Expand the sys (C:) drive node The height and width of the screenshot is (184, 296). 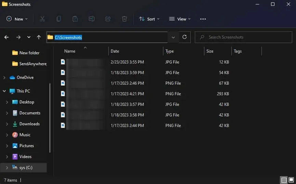(x=7, y=168)
